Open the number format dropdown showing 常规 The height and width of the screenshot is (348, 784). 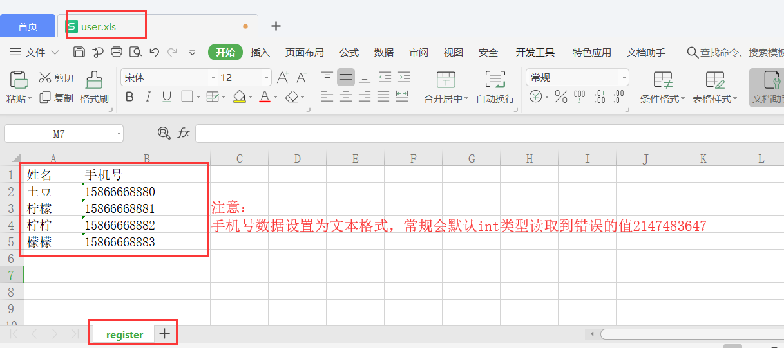(x=624, y=78)
